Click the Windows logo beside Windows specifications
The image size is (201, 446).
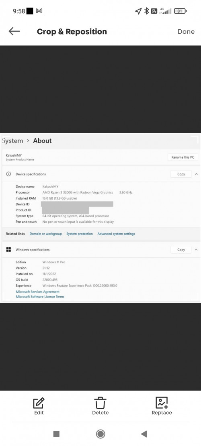click(8, 250)
